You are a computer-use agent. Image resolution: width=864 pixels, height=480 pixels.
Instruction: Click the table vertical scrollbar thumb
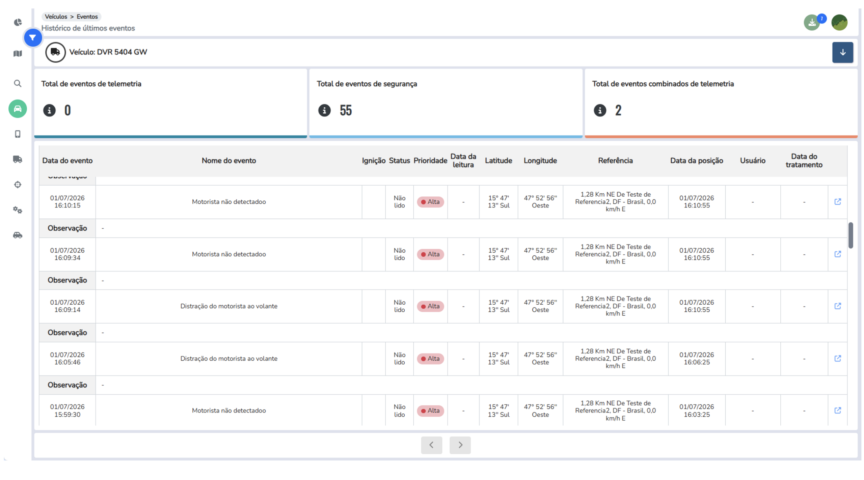(x=850, y=235)
